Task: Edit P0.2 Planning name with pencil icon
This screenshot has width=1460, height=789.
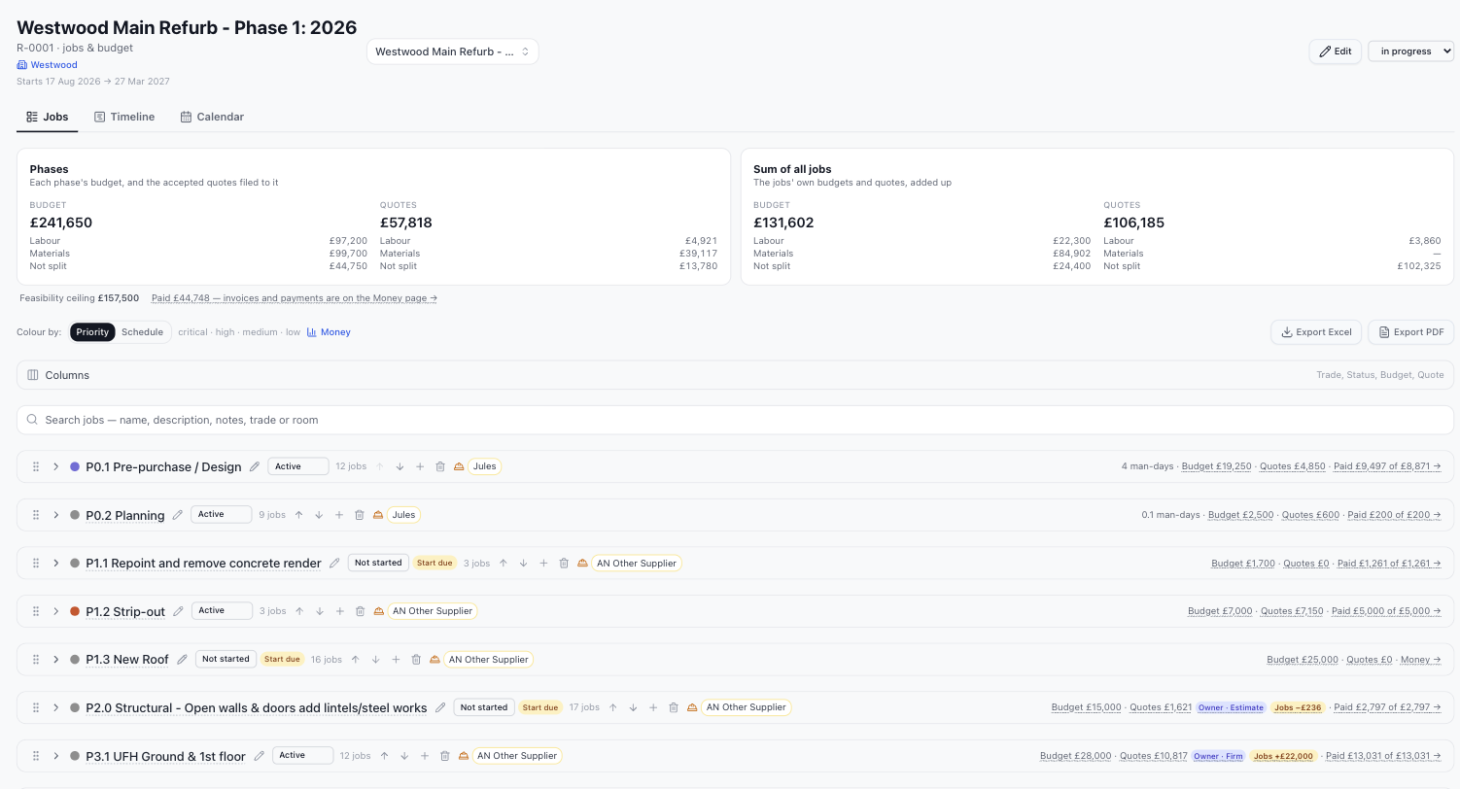Action: pos(178,515)
